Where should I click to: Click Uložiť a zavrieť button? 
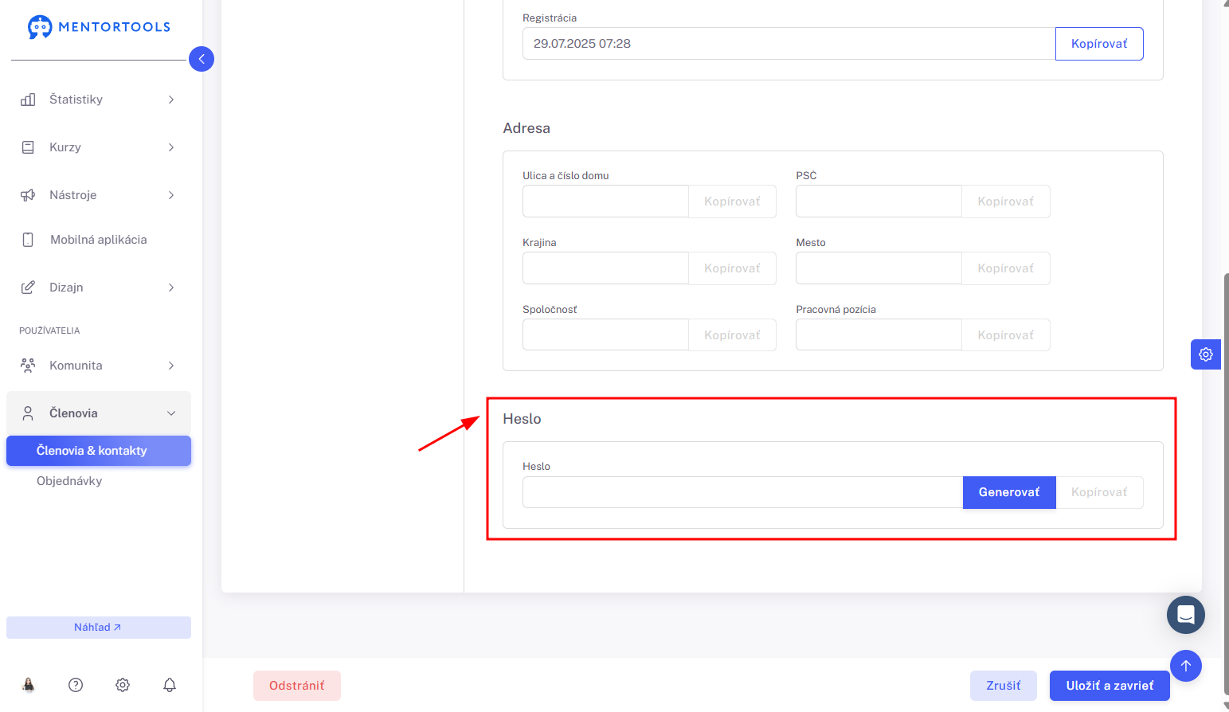point(1110,686)
